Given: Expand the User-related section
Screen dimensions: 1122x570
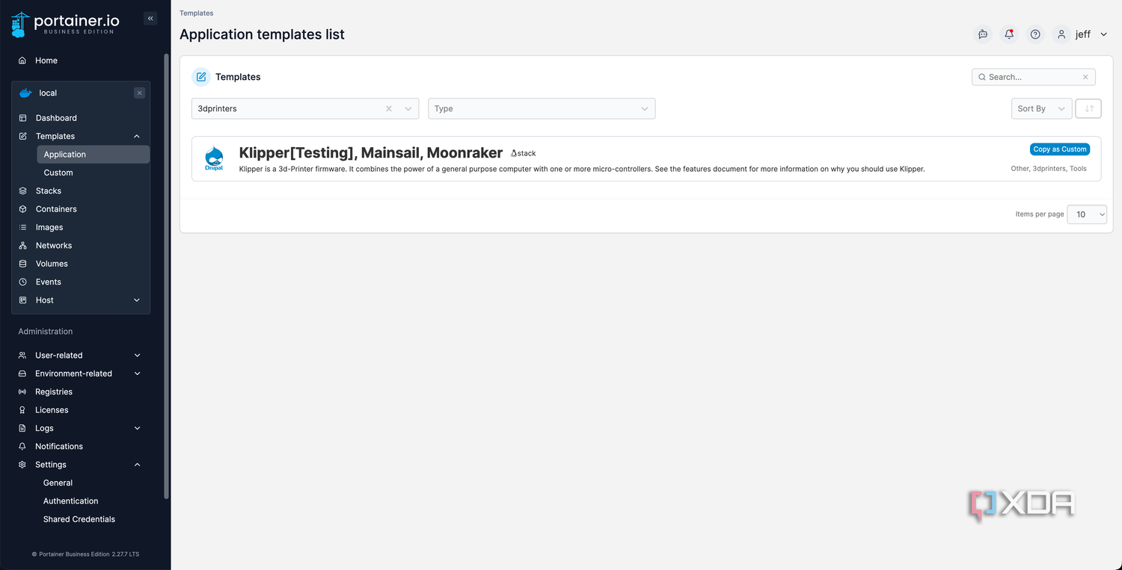Looking at the screenshot, I should coord(137,356).
